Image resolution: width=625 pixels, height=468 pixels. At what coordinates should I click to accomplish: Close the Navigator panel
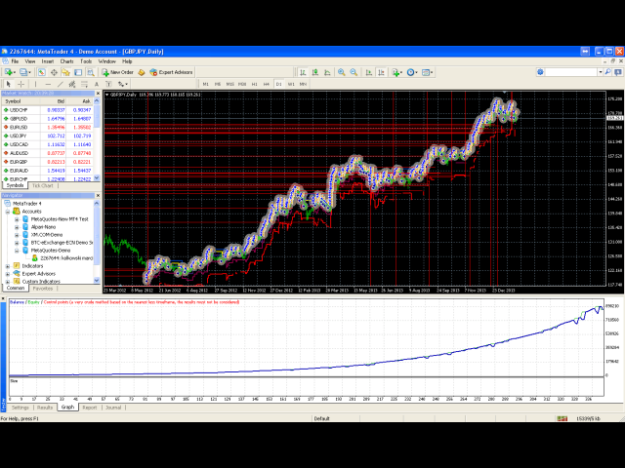coord(98,195)
